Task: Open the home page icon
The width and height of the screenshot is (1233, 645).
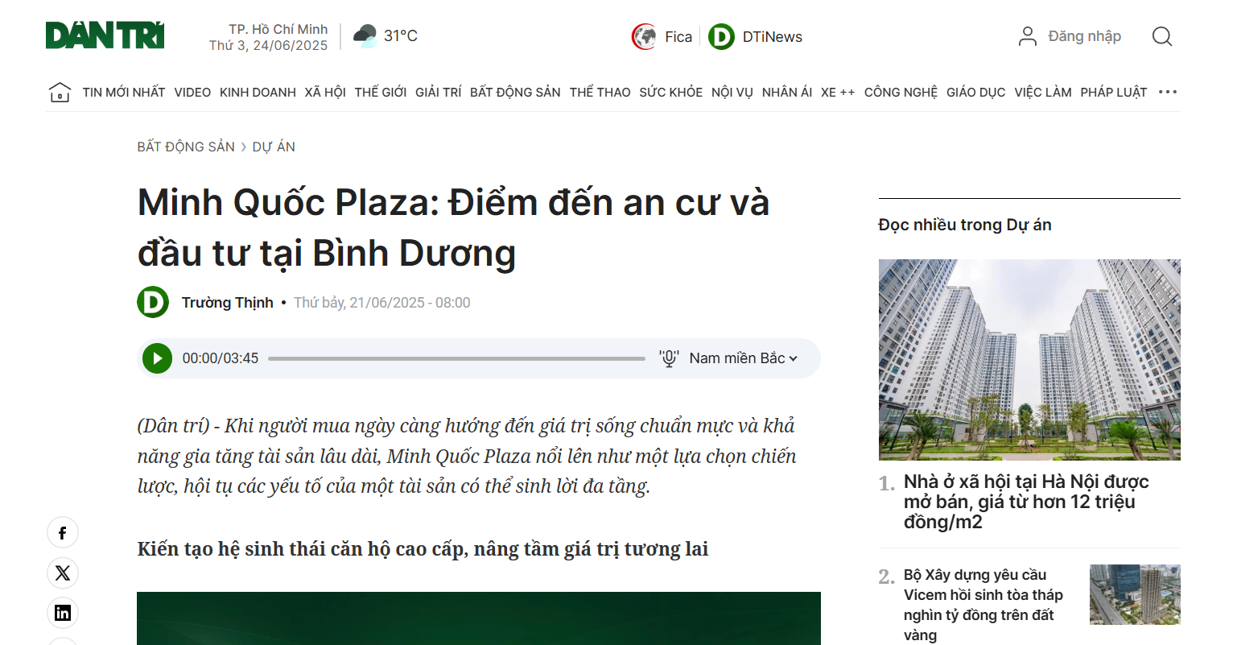Action: pos(60,93)
